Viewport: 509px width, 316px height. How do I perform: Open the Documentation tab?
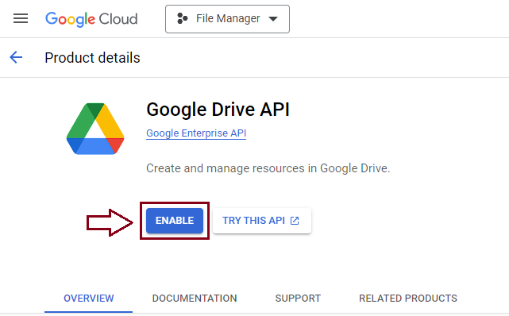(x=195, y=299)
